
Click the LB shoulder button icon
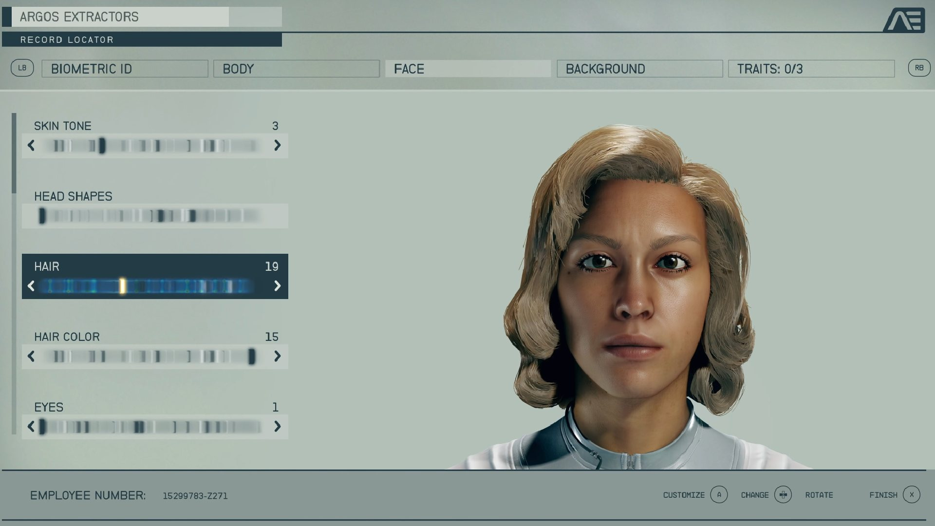tap(22, 69)
